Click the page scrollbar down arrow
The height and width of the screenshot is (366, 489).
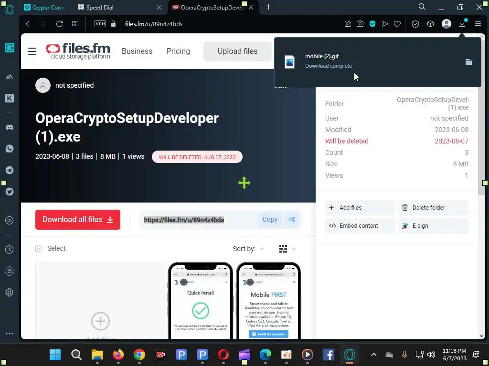481,336
